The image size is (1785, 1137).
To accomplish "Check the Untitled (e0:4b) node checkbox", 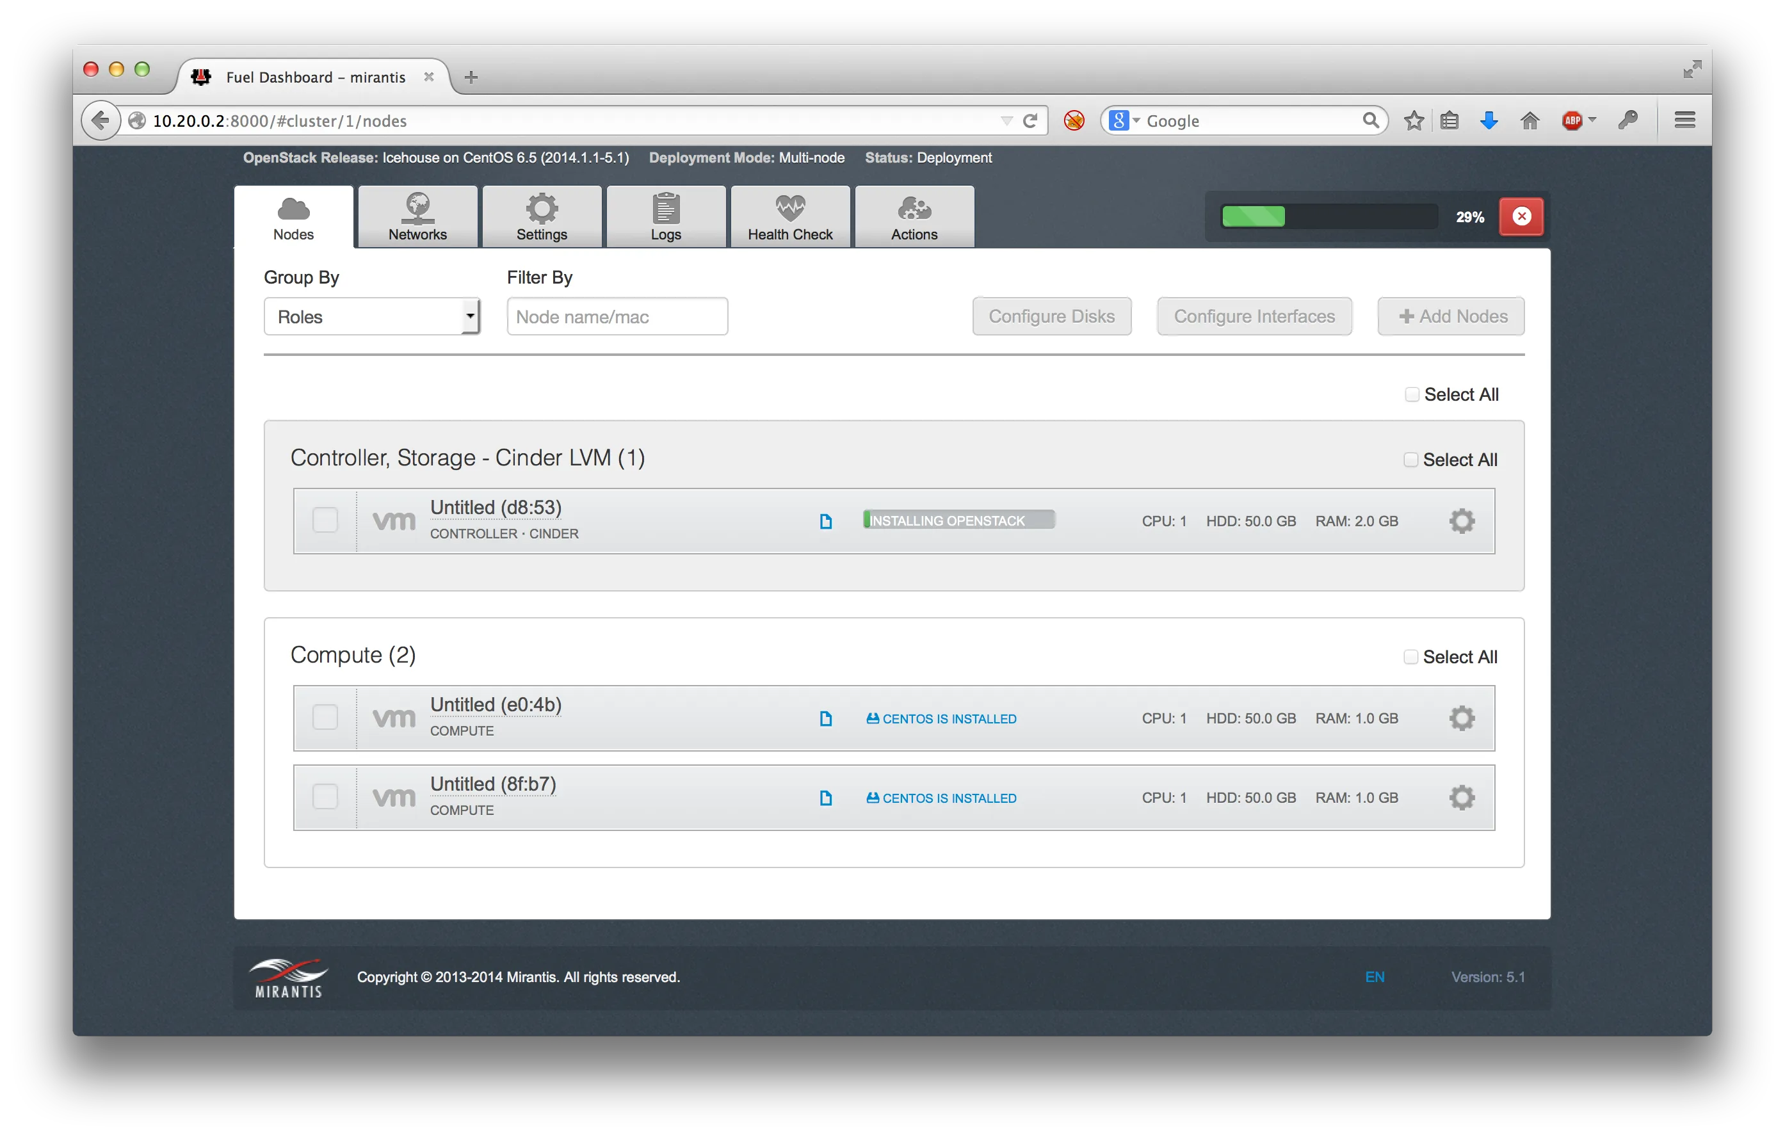I will (x=325, y=718).
